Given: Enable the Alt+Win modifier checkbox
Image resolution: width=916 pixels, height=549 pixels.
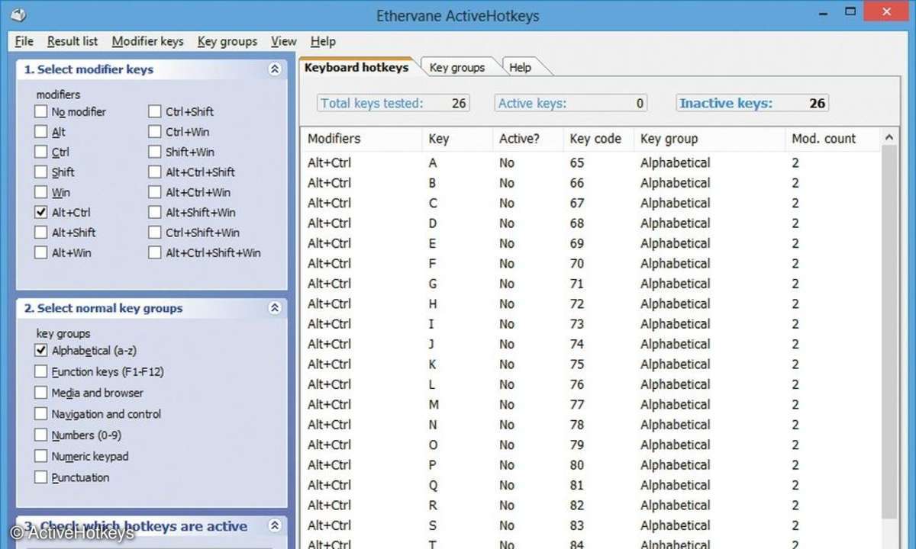Looking at the screenshot, I should pyautogui.click(x=41, y=252).
